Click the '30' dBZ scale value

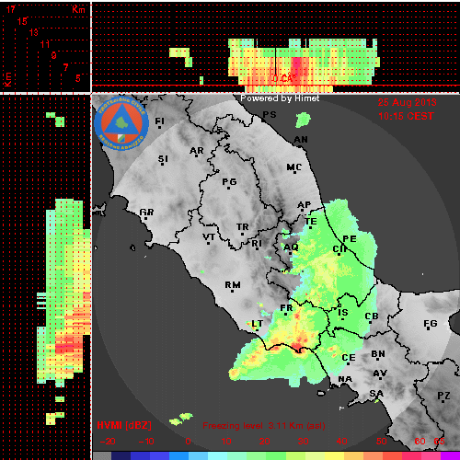pyautogui.click(x=303, y=442)
